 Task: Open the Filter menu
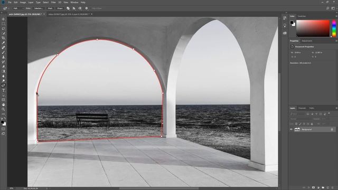click(53, 2)
